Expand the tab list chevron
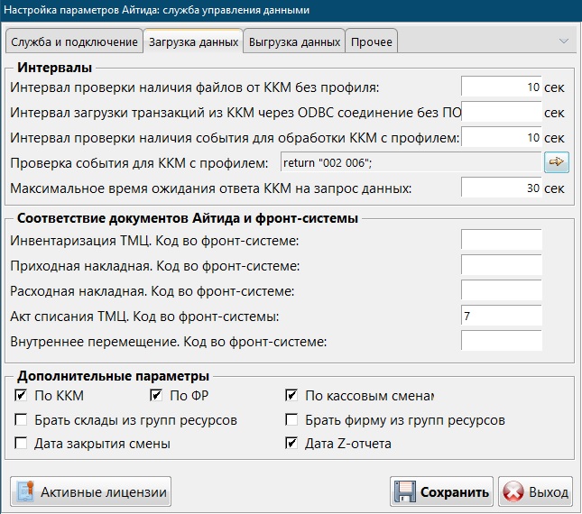582x514 pixels. point(563,41)
